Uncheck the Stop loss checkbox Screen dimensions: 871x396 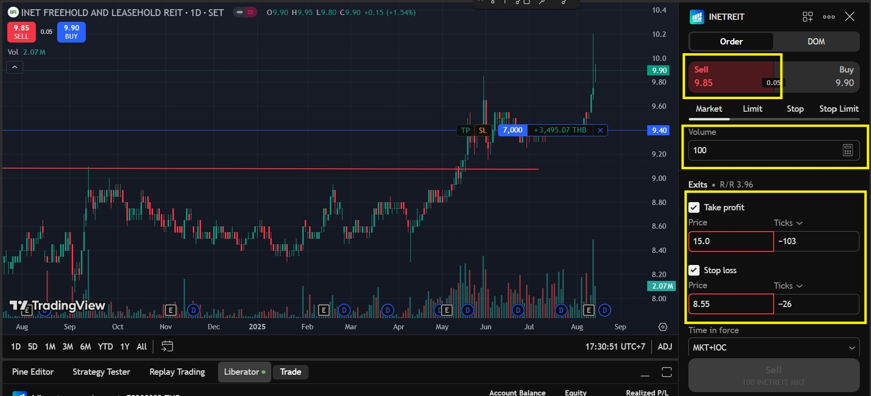[x=694, y=270]
